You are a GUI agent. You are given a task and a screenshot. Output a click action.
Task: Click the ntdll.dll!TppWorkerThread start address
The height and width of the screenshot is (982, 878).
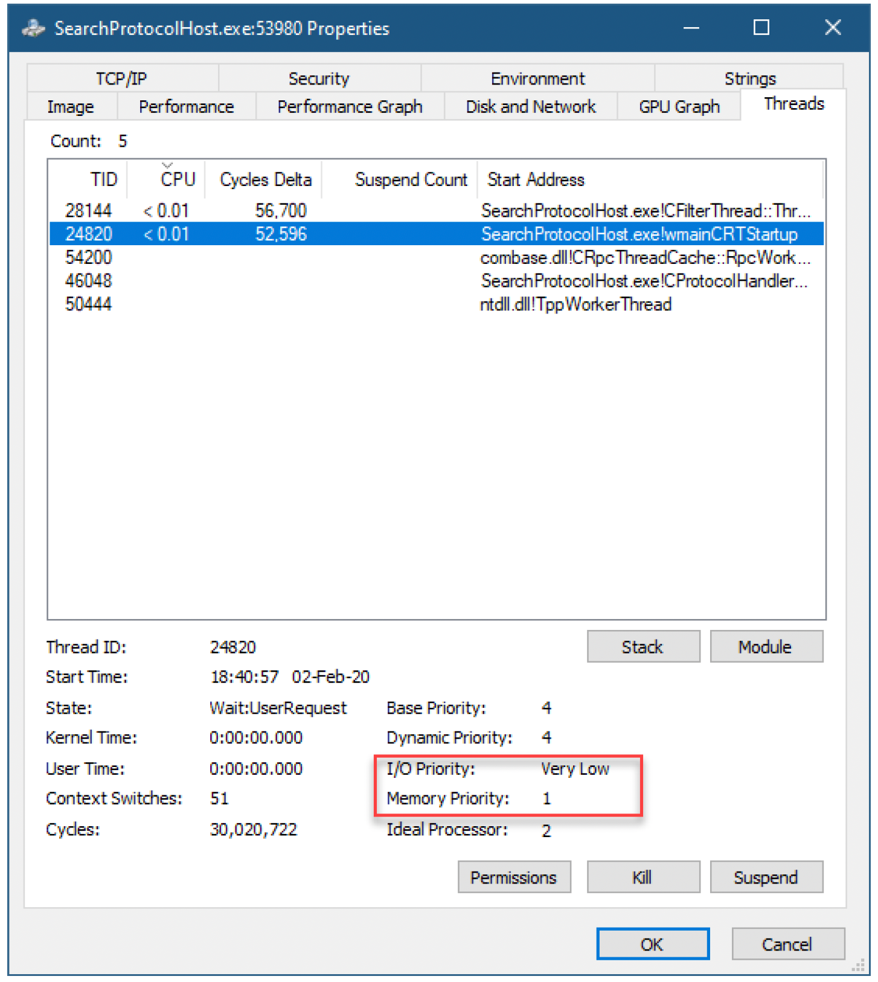click(575, 304)
